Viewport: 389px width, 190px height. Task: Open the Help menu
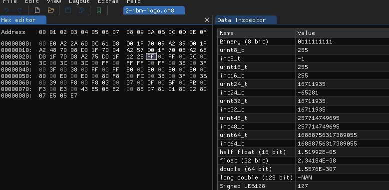click(134, 1)
